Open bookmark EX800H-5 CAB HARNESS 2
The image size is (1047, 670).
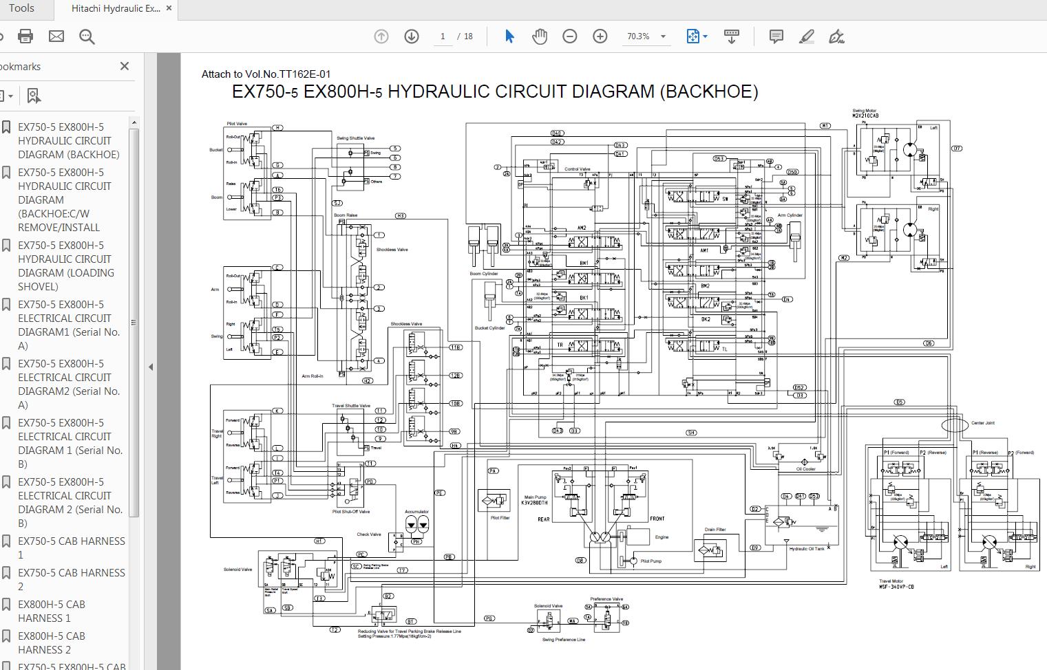[x=52, y=643]
